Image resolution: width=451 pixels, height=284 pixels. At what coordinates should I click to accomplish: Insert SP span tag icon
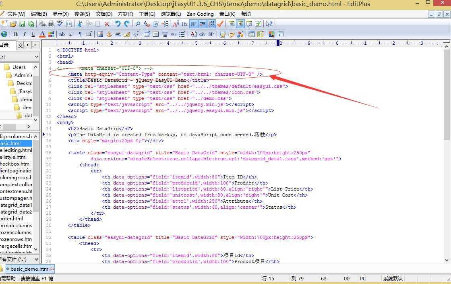click(x=211, y=34)
